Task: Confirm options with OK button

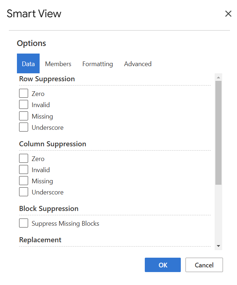Action: point(163,265)
